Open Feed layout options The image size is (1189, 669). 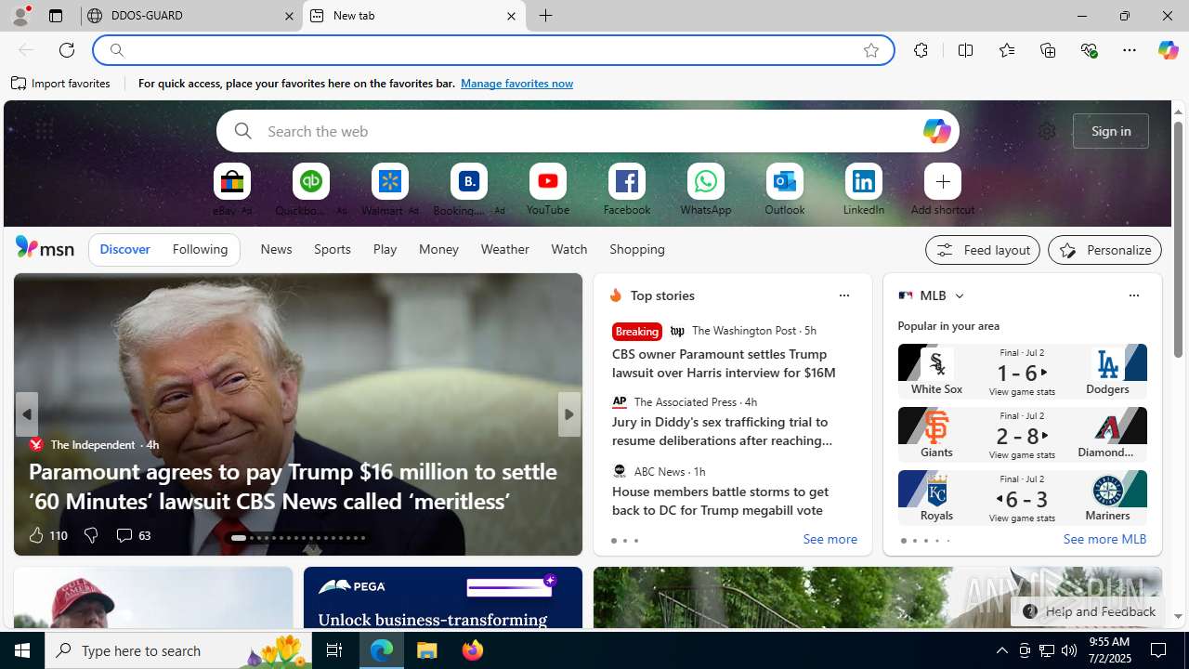pos(982,250)
